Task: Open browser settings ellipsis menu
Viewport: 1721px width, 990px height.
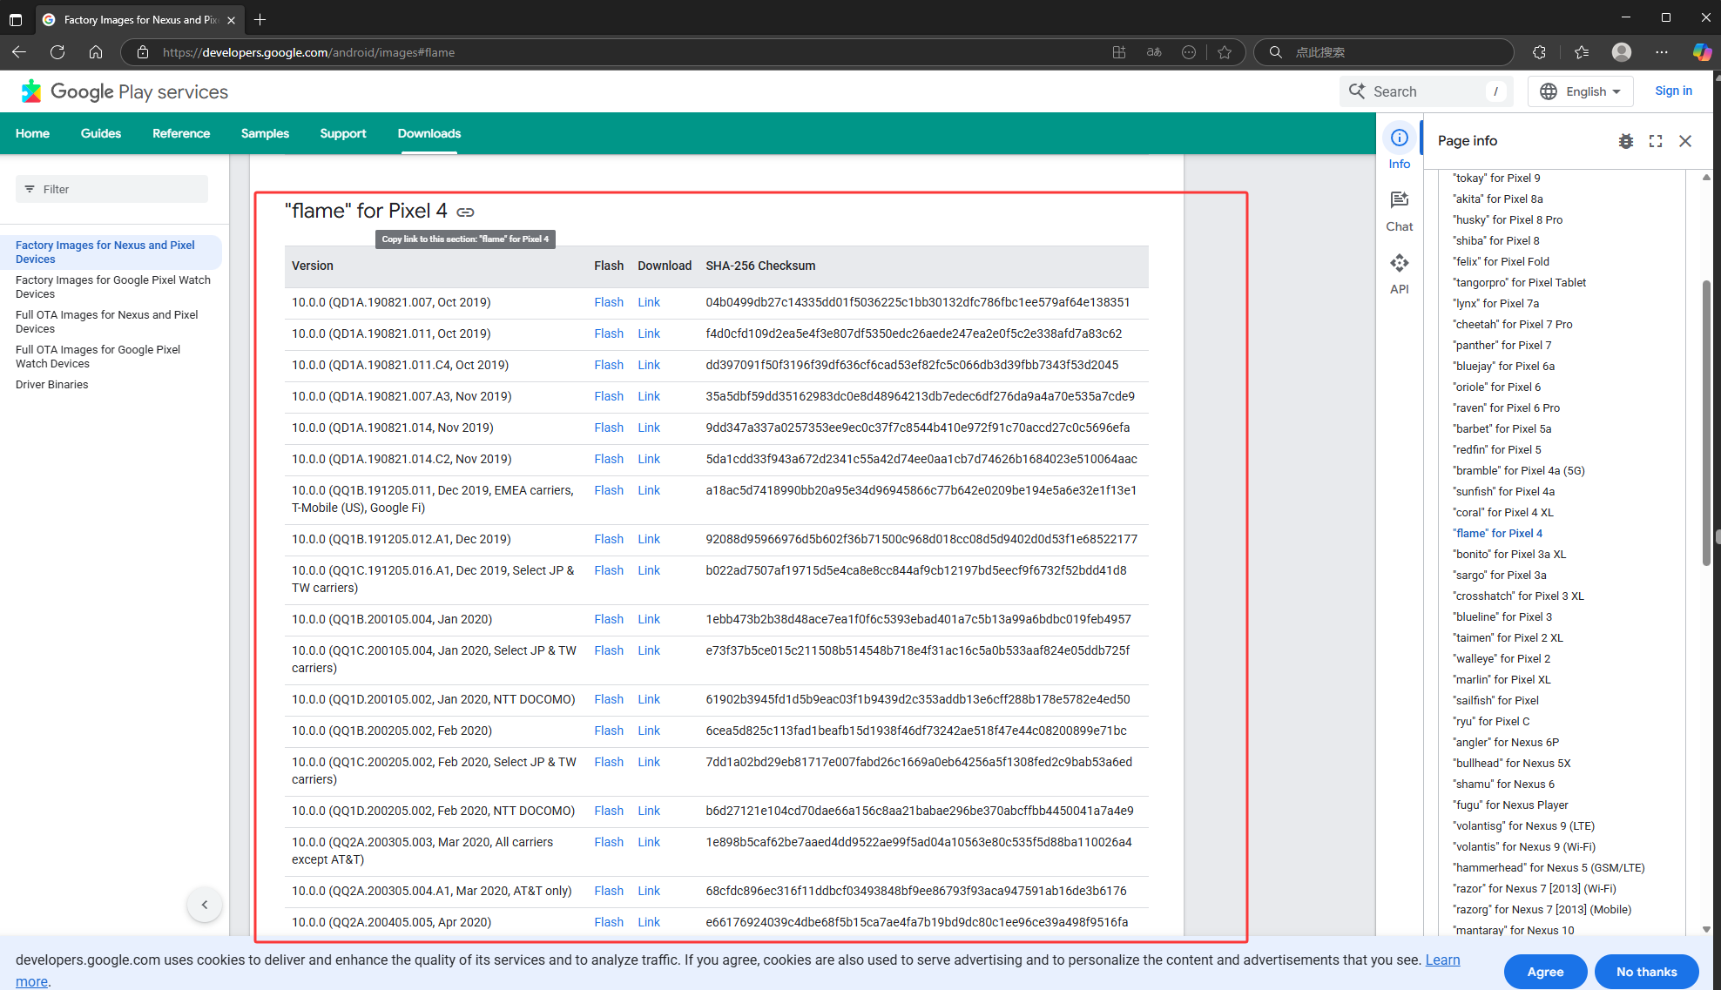Action: pos(1662,52)
